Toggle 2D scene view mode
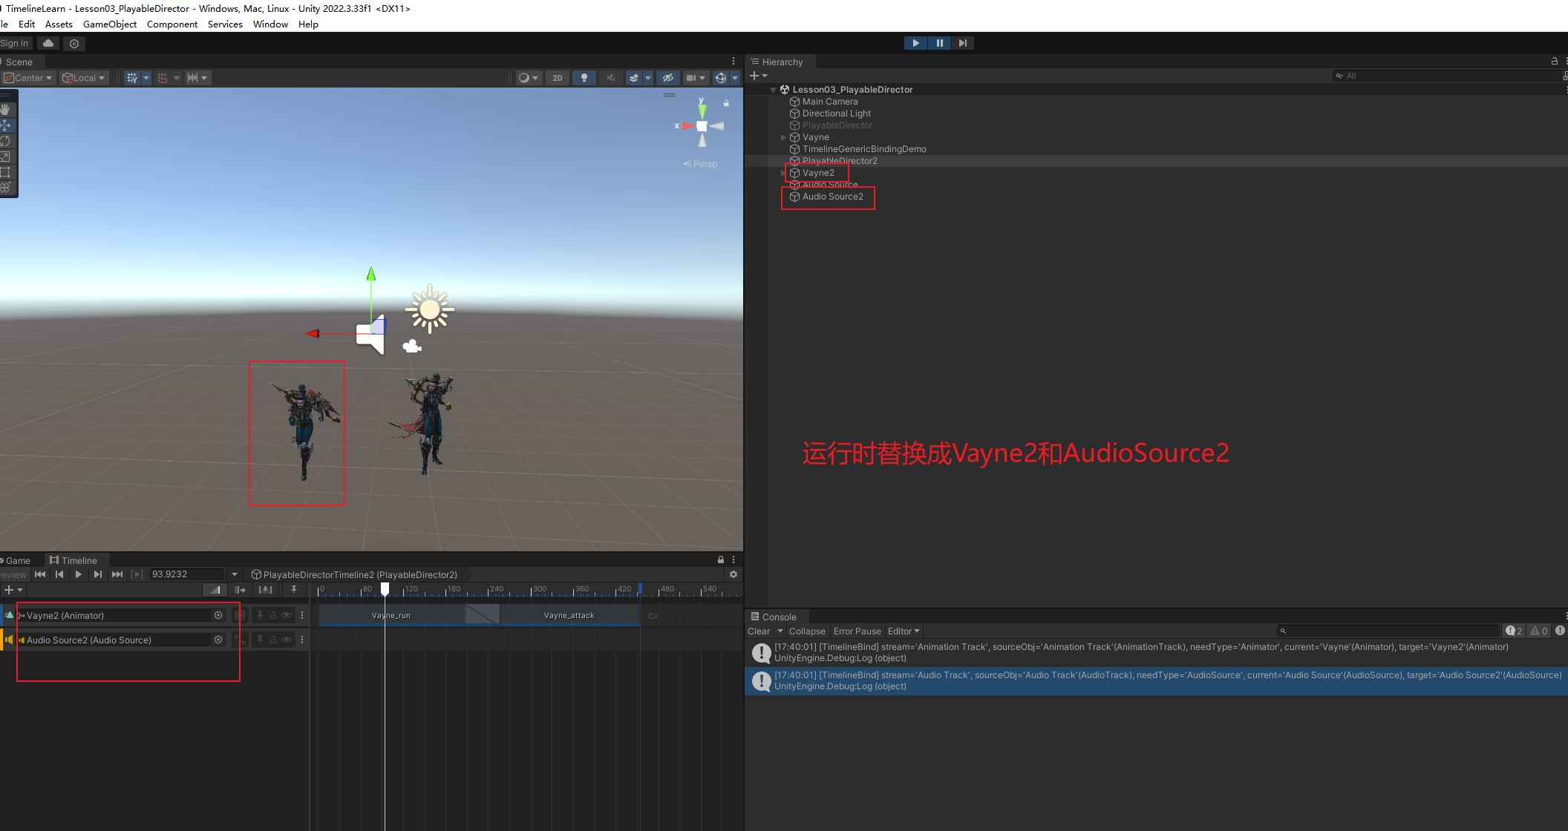This screenshot has width=1568, height=831. [558, 78]
